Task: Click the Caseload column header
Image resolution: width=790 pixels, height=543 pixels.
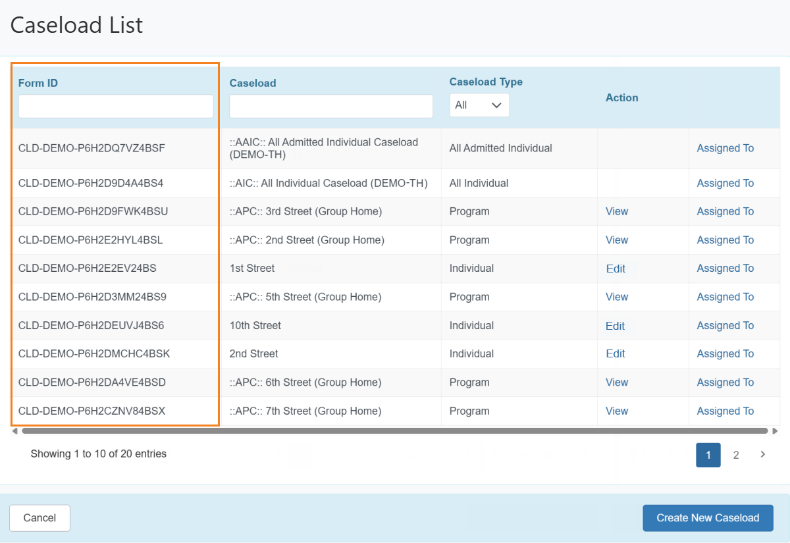Action: click(x=253, y=83)
